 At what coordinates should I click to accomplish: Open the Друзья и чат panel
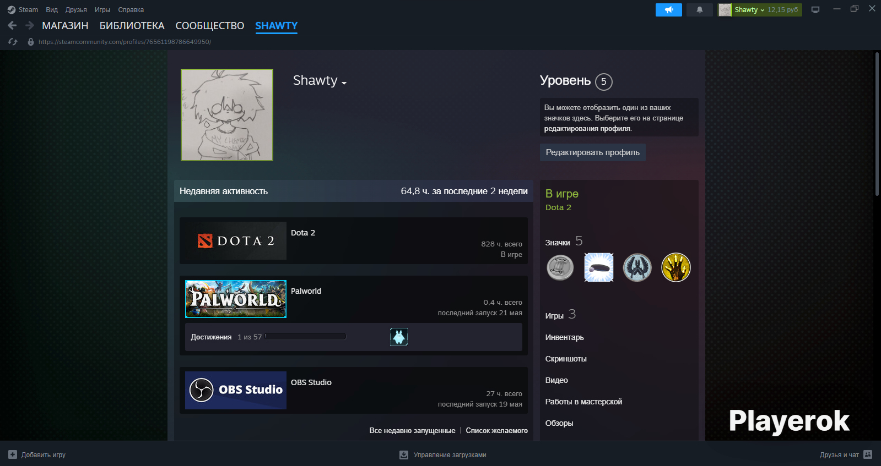pyautogui.click(x=846, y=455)
